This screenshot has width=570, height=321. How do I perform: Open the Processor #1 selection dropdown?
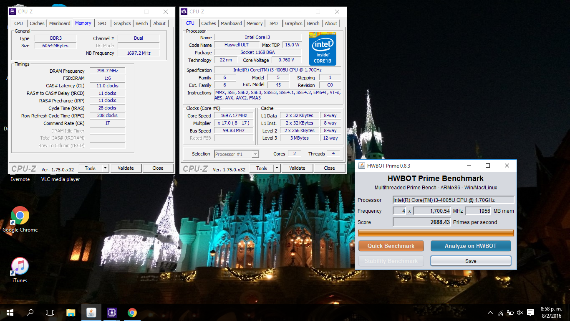[x=237, y=154]
